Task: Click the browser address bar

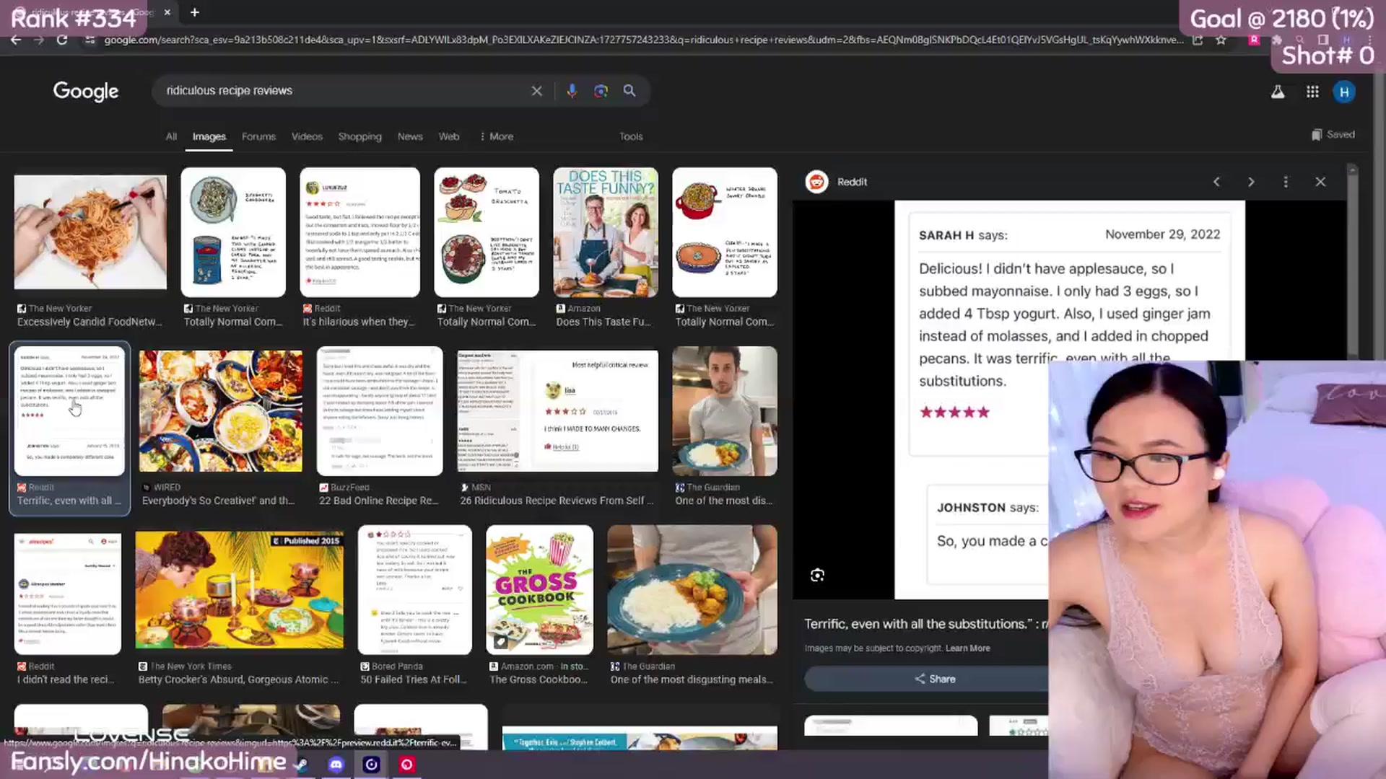Action: [x=642, y=40]
